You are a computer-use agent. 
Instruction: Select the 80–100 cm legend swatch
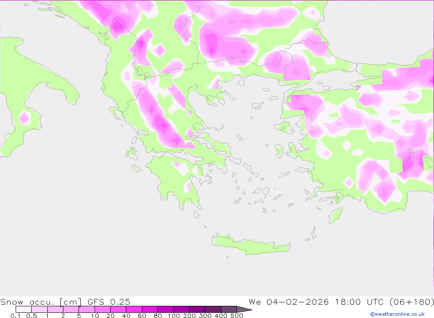165,309
